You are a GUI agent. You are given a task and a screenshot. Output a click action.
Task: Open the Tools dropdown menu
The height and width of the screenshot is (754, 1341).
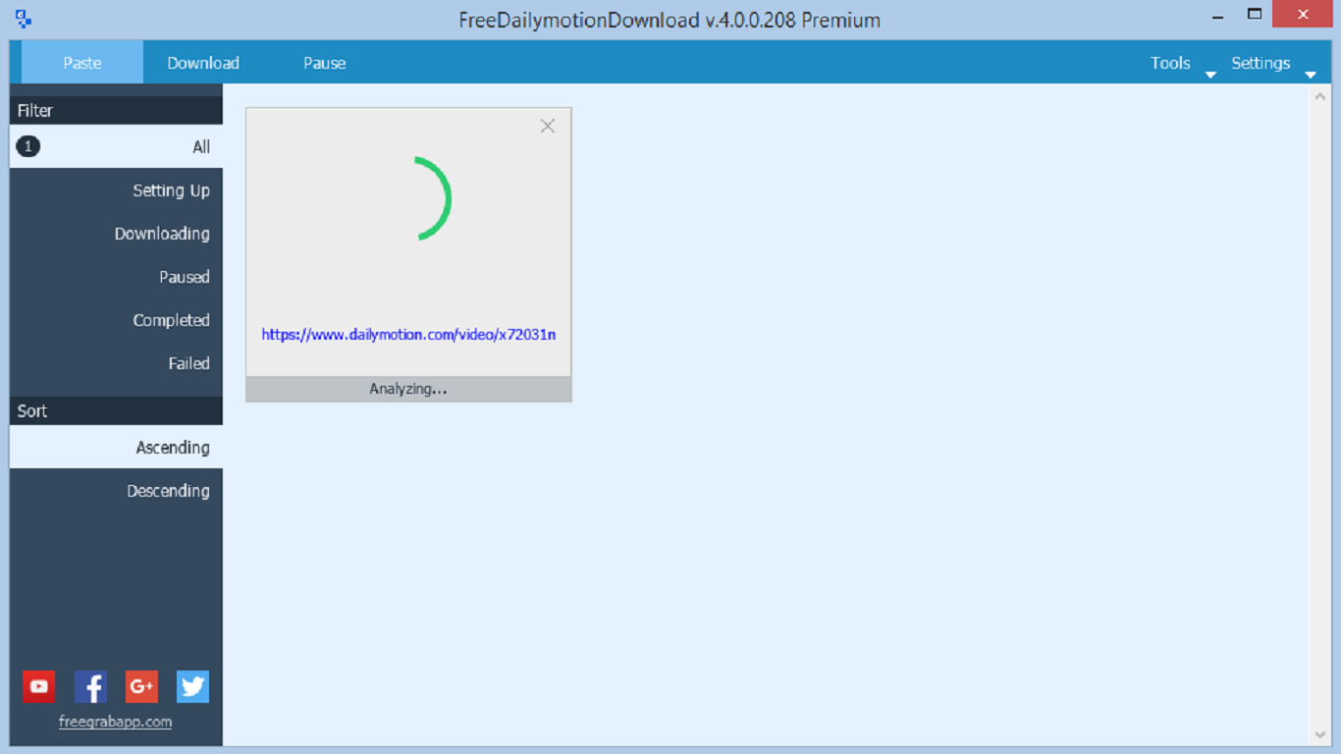pos(1182,63)
